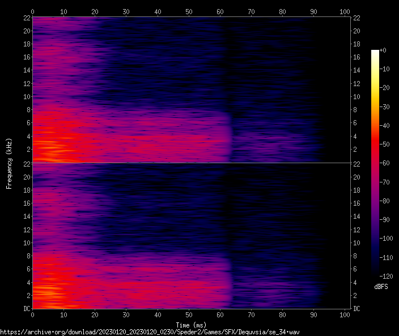Click the "Time (ms)" axis label
This screenshot has width=399, height=336.
(190, 325)
